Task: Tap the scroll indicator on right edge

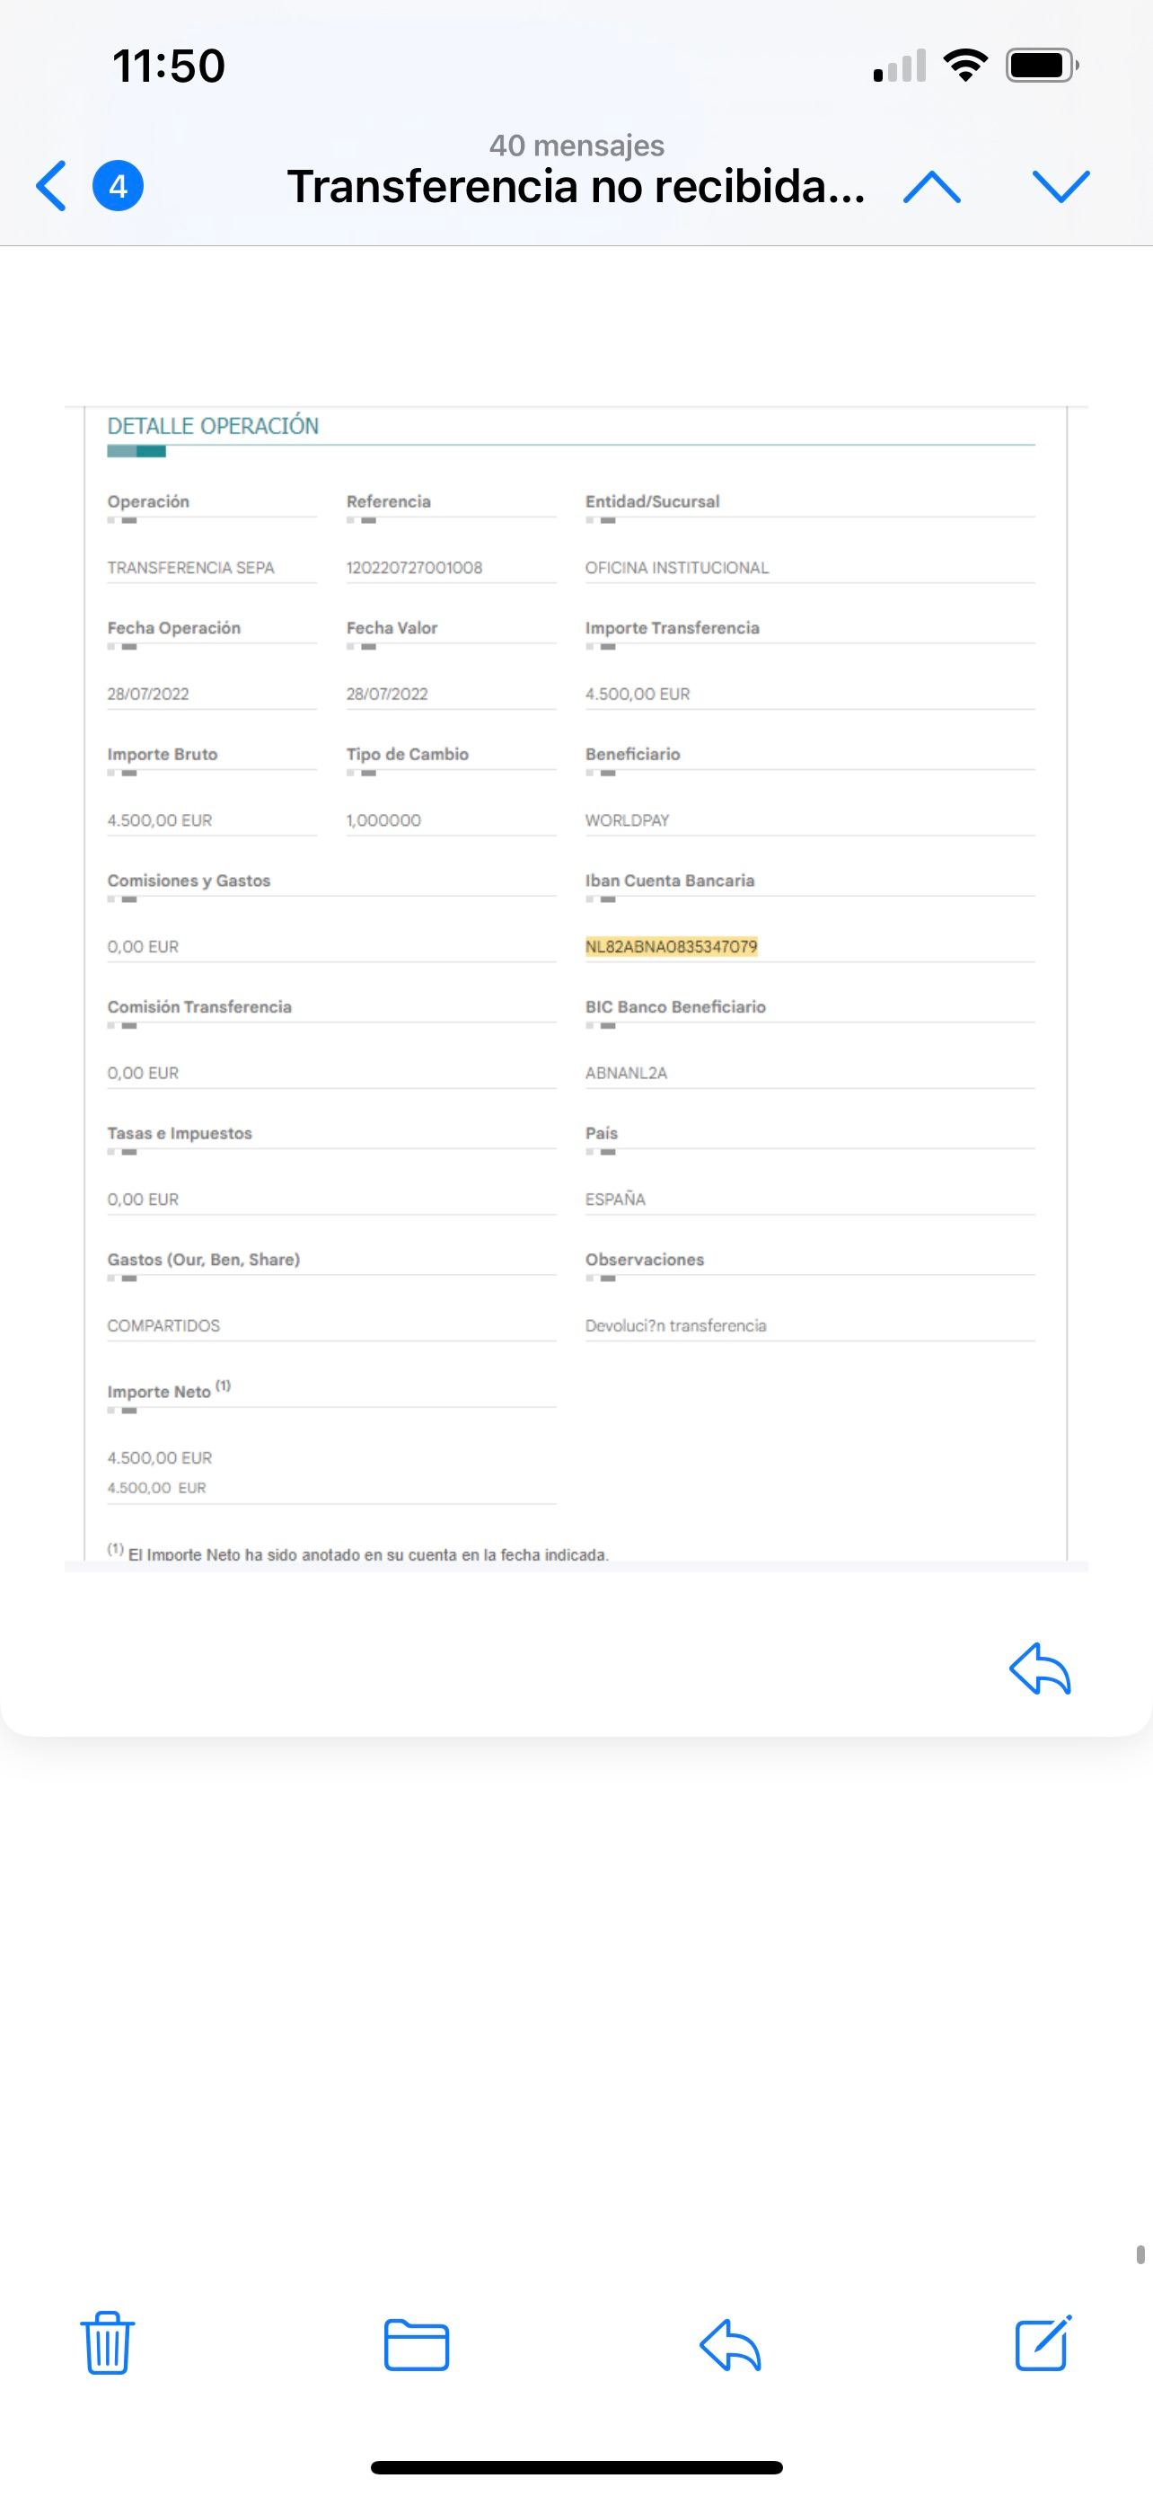Action: (1140, 2254)
